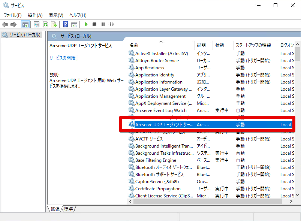Viewport: 301px width, 221px height.
Task: Click the Stop Service square icon
Action: click(x=94, y=24)
